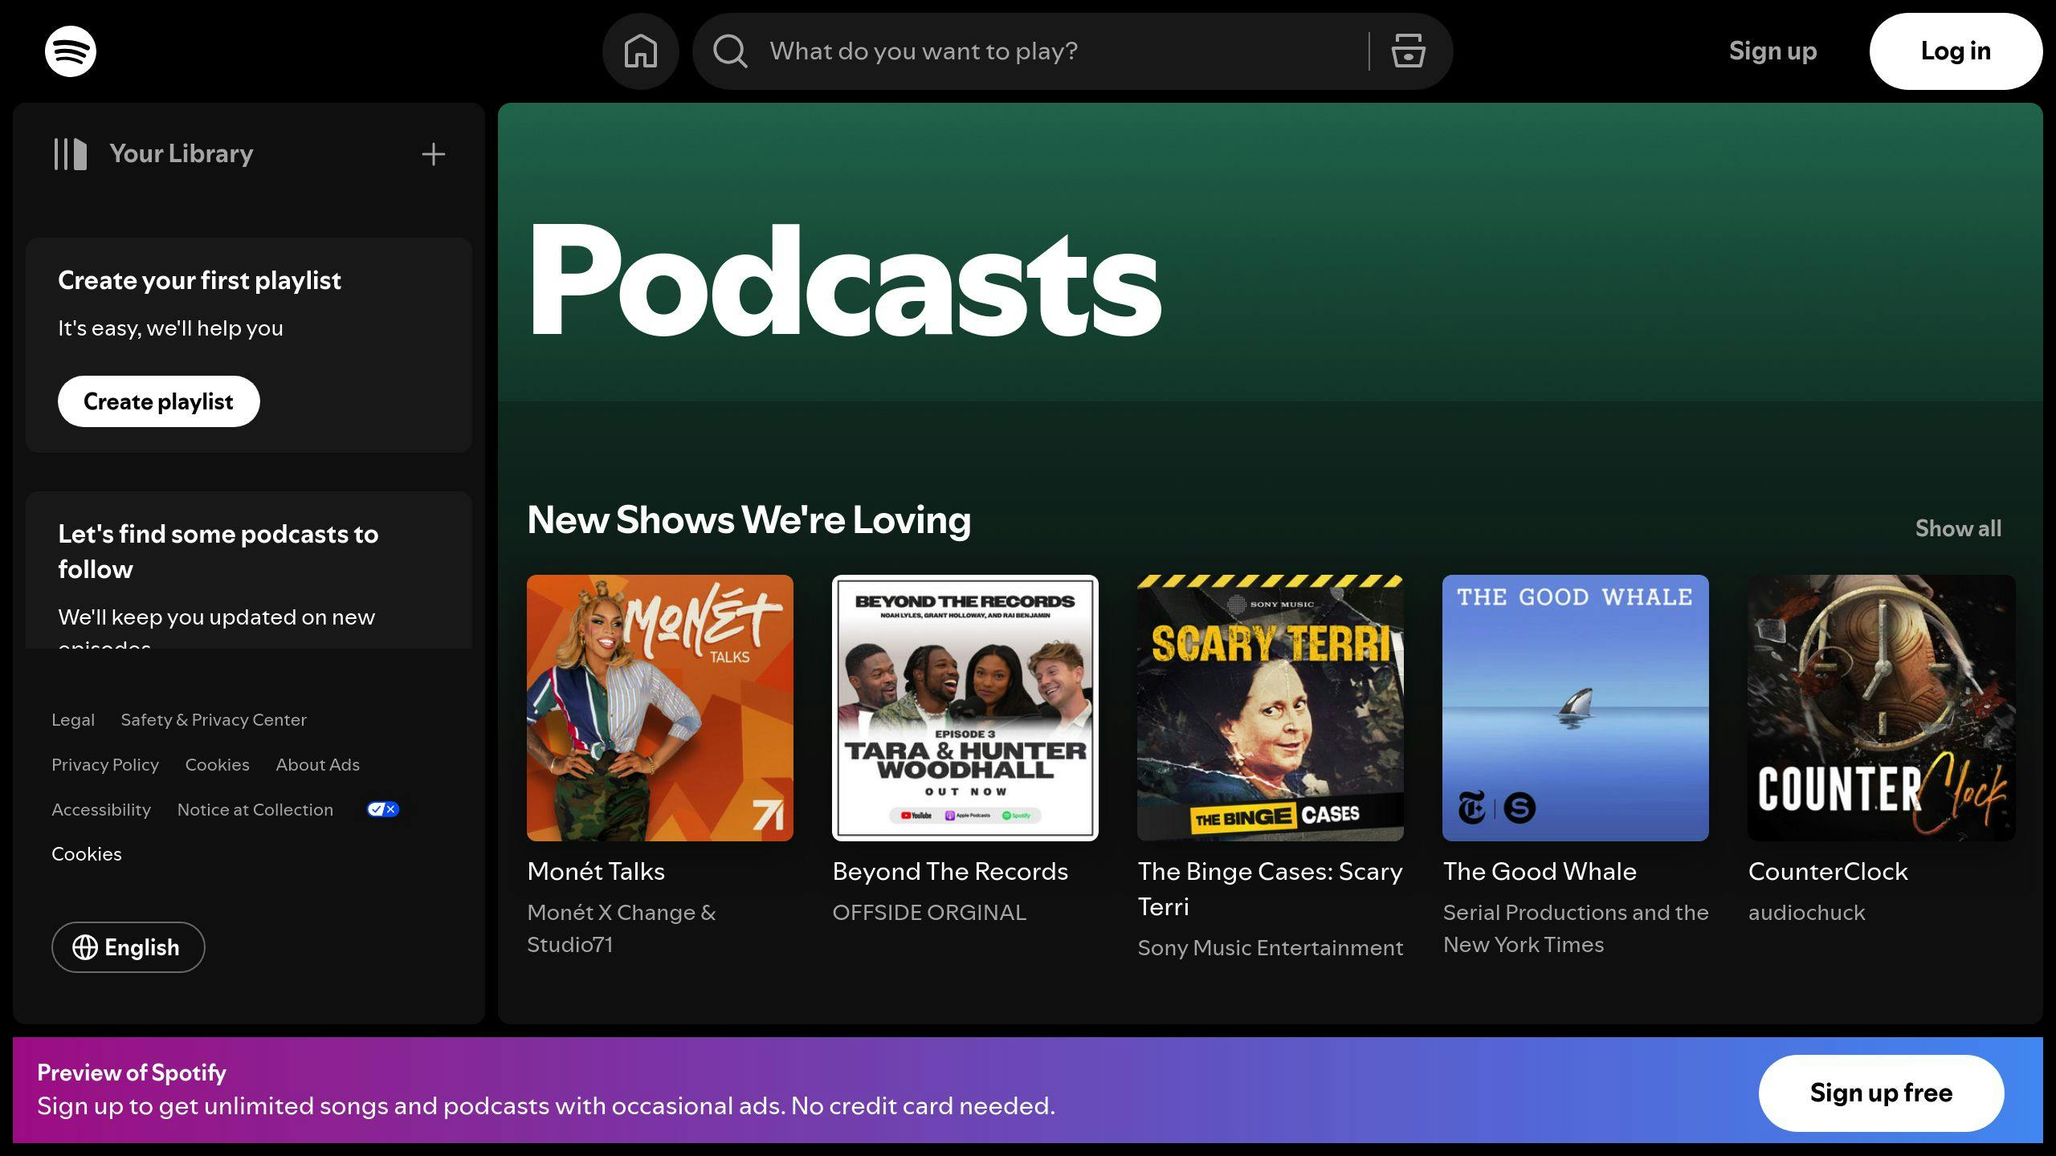Go to Home via house icon
The width and height of the screenshot is (2056, 1156).
pos(641,51)
